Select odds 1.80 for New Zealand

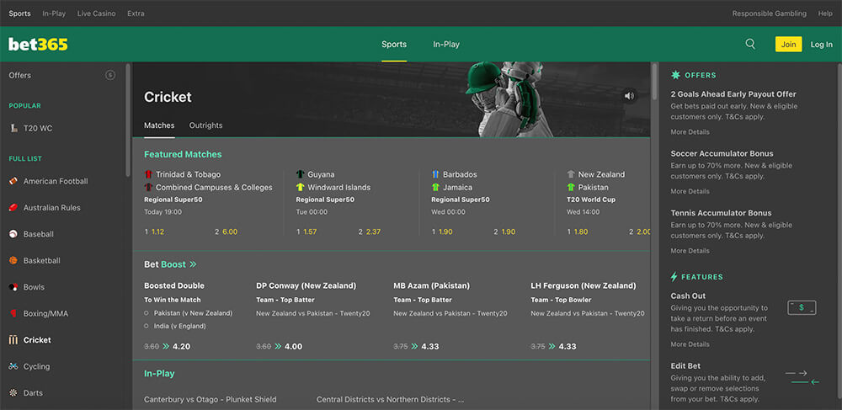click(x=580, y=232)
